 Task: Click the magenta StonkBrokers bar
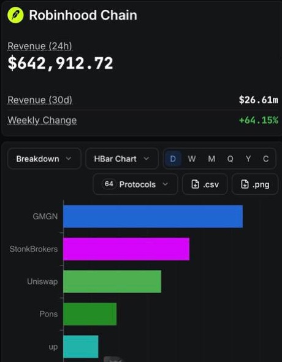(x=126, y=249)
